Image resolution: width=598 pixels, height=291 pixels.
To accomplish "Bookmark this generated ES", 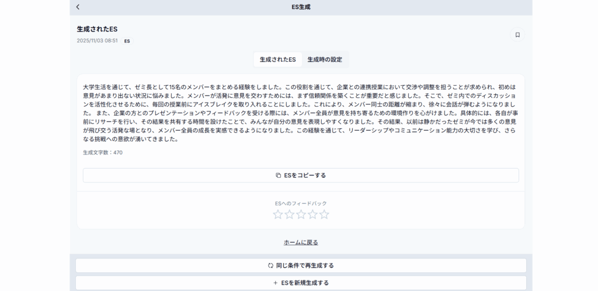I will pyautogui.click(x=517, y=35).
